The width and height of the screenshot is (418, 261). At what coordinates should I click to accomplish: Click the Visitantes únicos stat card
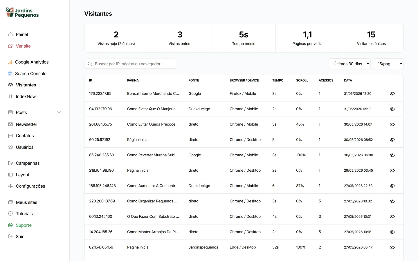click(x=371, y=38)
